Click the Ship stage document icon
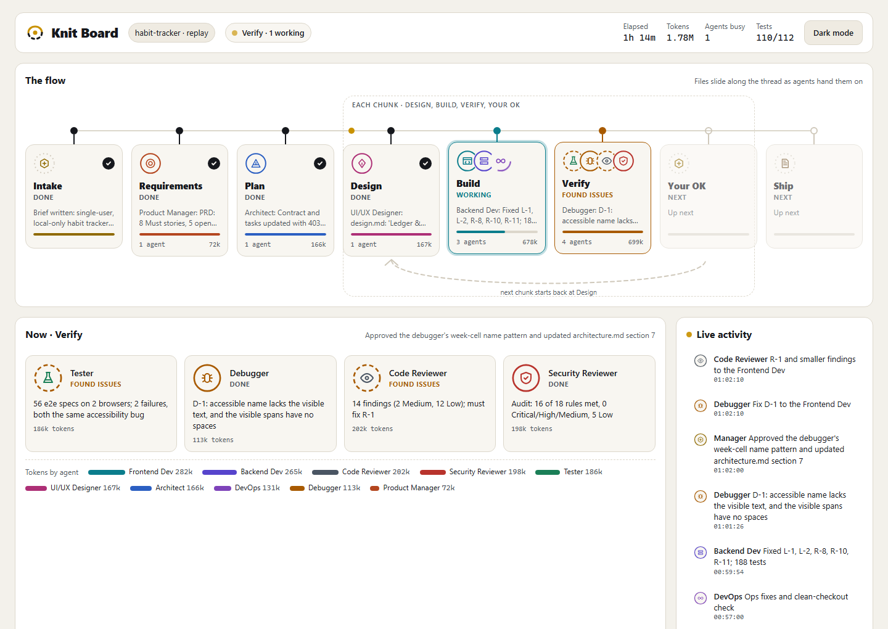 pyautogui.click(x=785, y=163)
